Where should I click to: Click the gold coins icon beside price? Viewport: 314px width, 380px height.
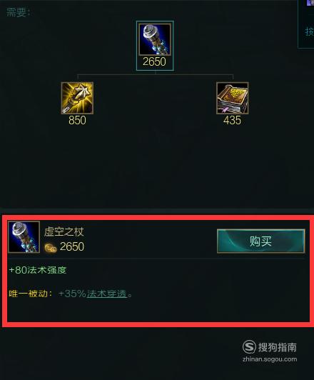tap(51, 248)
